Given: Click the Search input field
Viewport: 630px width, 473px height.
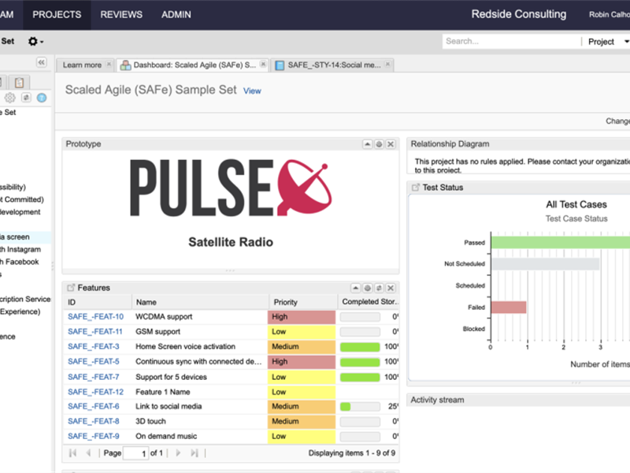Looking at the screenshot, I should tap(512, 42).
